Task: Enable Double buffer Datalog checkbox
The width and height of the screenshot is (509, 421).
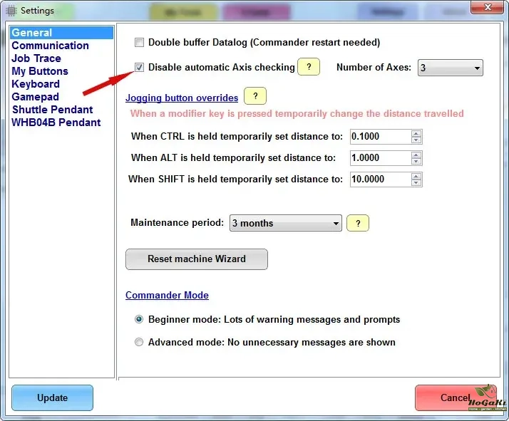Action: click(x=139, y=43)
